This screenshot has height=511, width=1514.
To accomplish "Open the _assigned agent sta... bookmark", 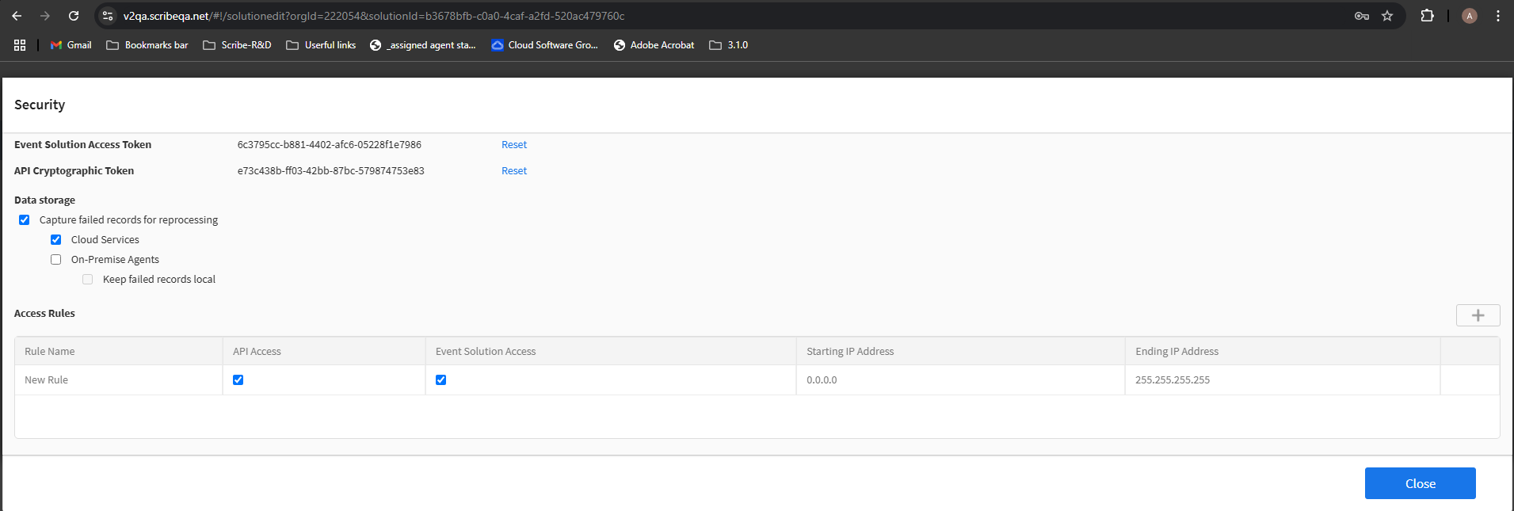I will point(423,45).
